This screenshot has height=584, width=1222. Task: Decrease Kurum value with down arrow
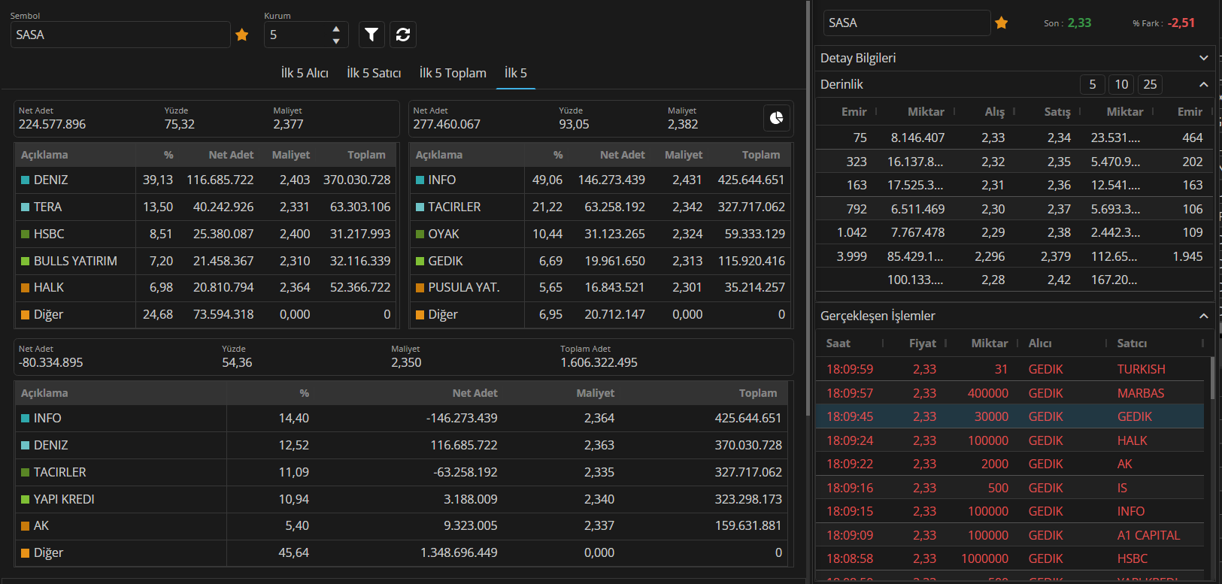(336, 41)
